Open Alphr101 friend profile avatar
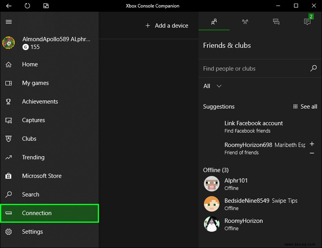Viewport: 322px width, 248px height. tap(212, 184)
